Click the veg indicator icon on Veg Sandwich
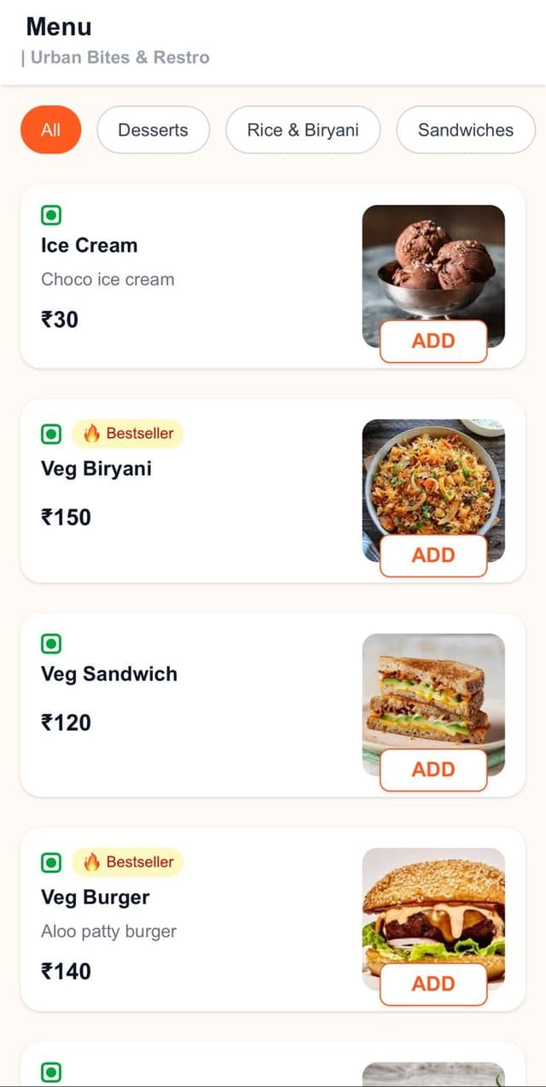The height and width of the screenshot is (1087, 546). coord(51,644)
